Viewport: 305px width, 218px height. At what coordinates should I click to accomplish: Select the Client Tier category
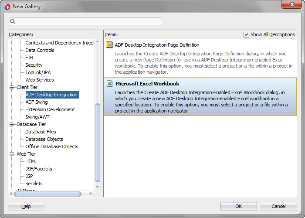click(x=27, y=87)
